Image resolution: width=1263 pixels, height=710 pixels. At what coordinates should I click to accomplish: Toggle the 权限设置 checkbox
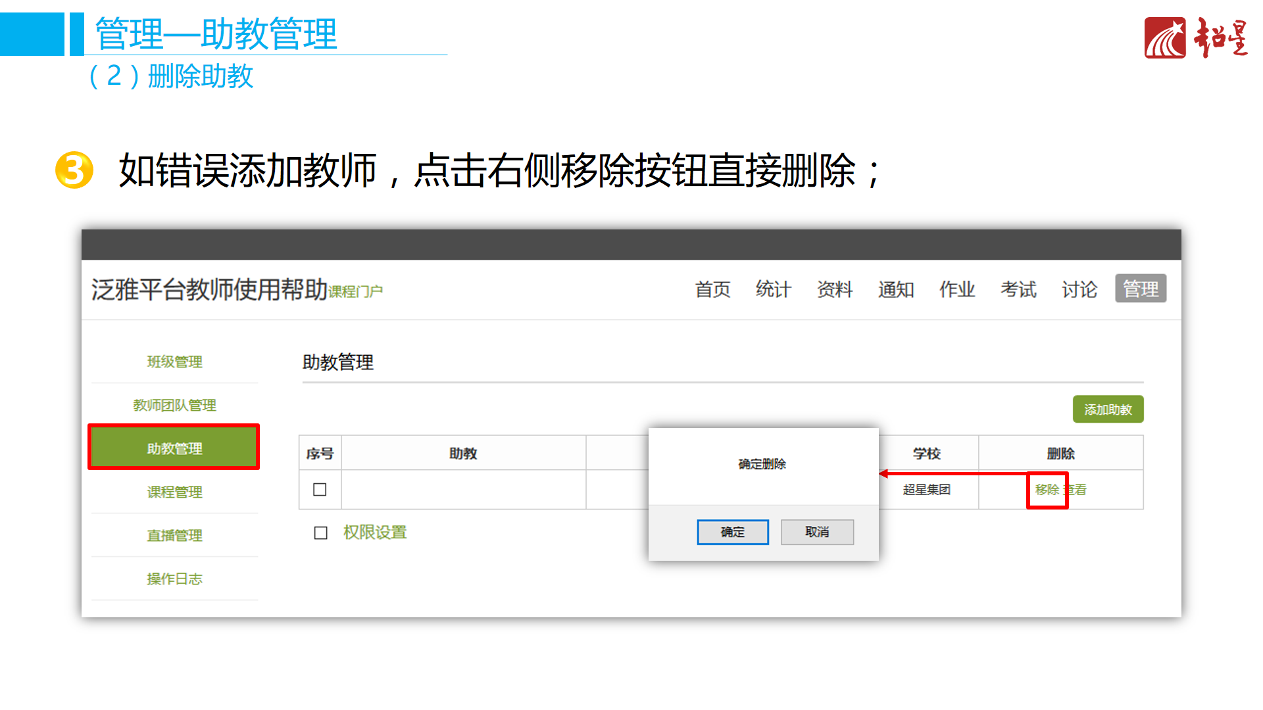tap(320, 533)
